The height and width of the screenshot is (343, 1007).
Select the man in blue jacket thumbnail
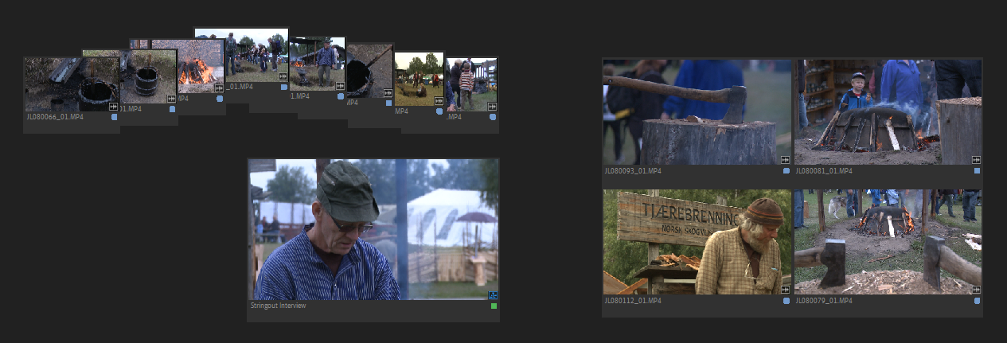317,64
